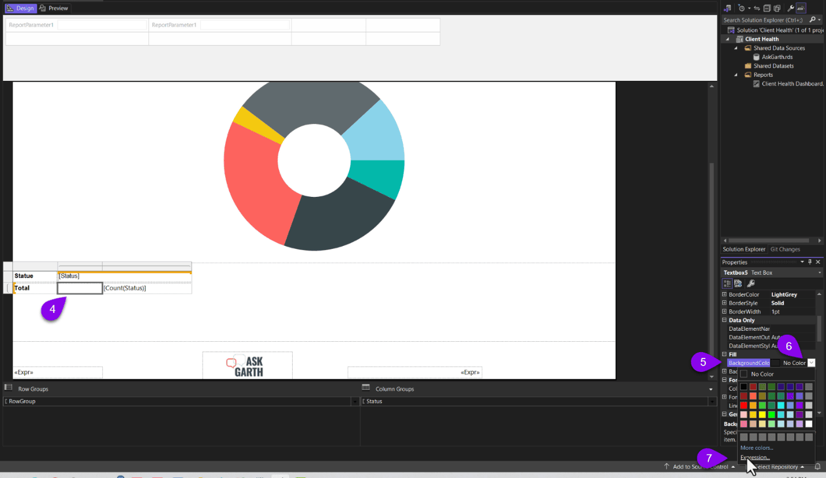Open the Solution Explorer tab

[x=744, y=249]
